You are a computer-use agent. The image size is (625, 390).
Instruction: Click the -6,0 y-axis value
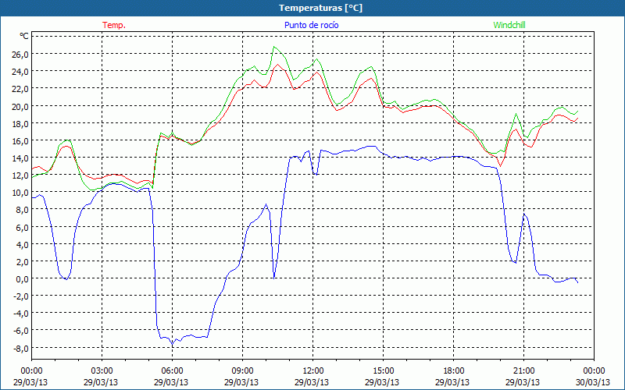coord(20,331)
